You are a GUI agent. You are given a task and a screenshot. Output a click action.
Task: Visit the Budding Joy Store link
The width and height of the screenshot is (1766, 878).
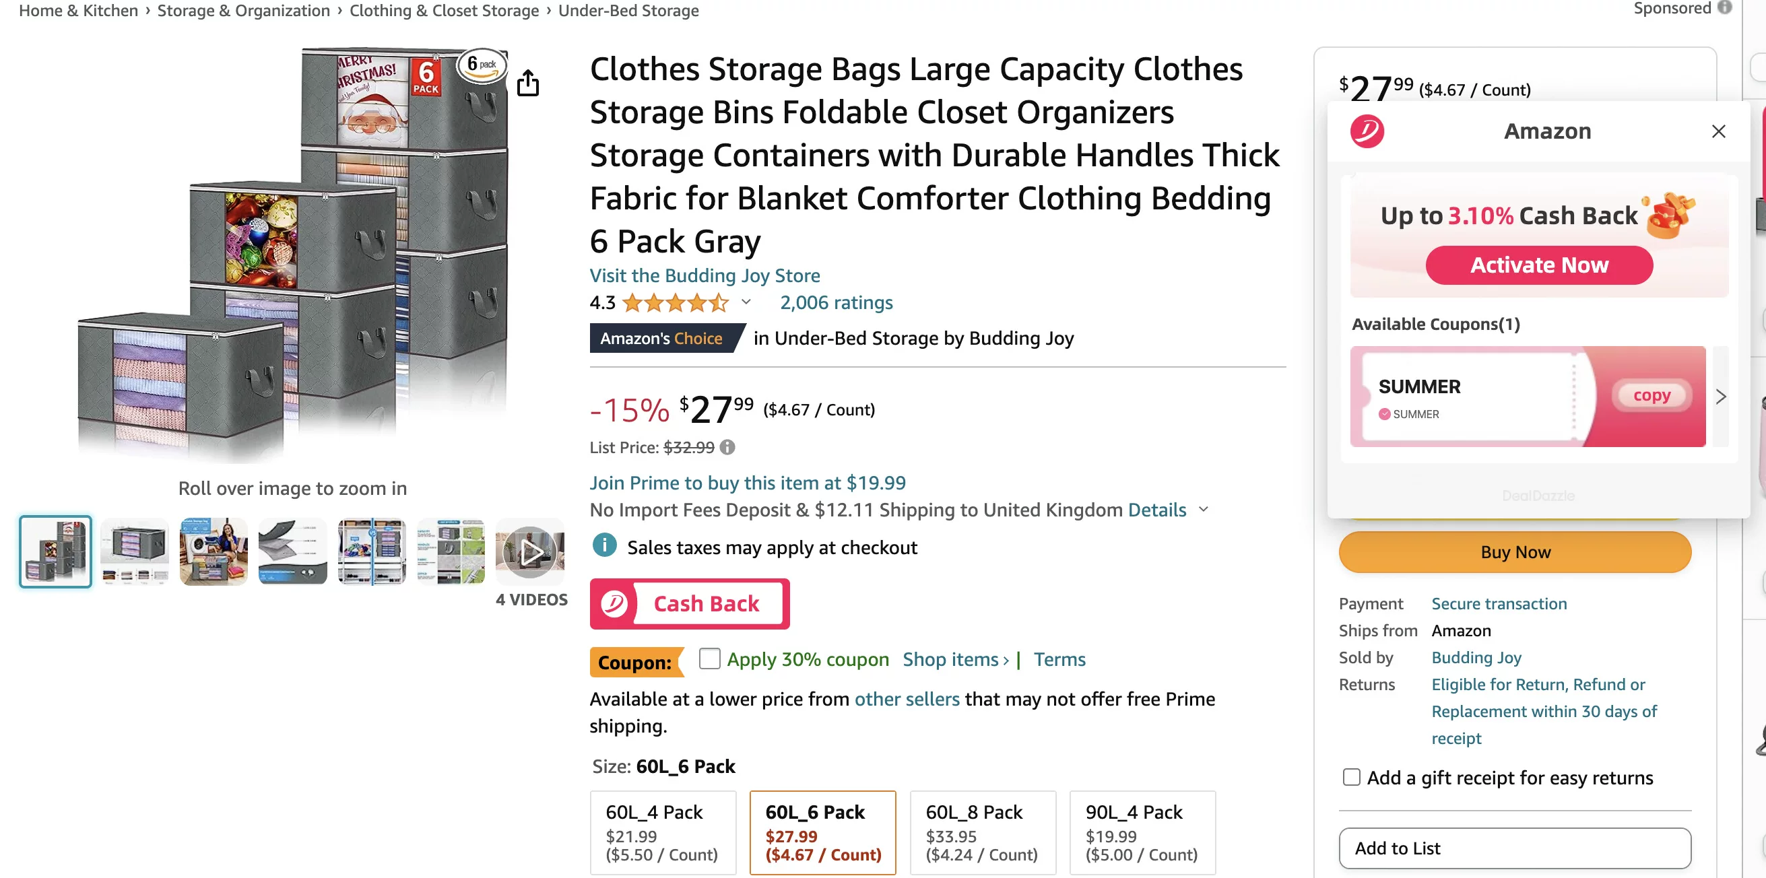[704, 275]
